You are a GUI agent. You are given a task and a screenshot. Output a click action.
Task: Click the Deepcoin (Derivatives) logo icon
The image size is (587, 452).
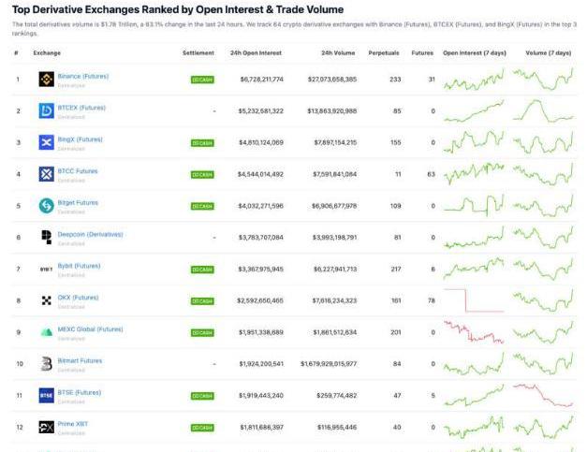tap(46, 237)
